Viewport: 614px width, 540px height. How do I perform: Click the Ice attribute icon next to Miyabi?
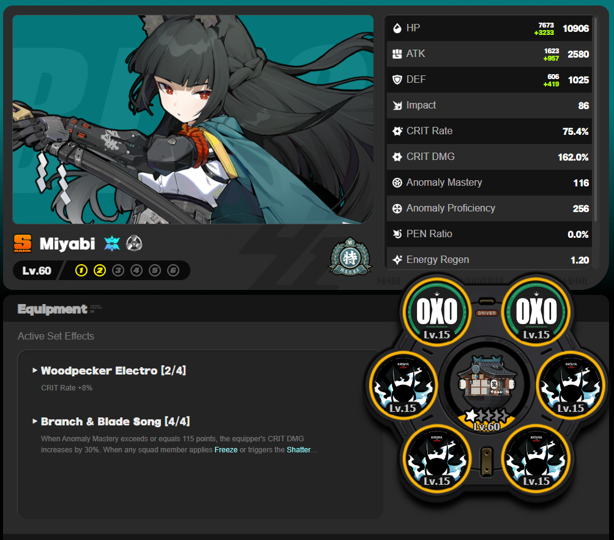click(x=112, y=243)
